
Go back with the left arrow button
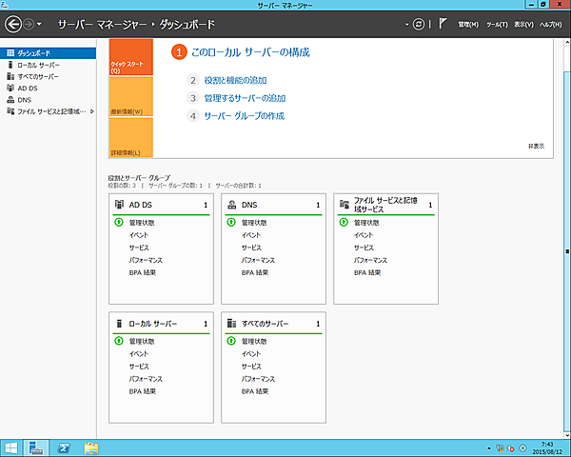tap(13, 25)
